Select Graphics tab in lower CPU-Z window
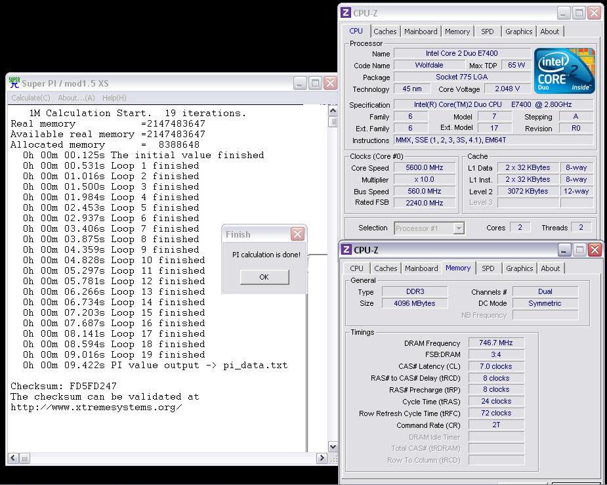Screen dimensions: 607x485 pos(520,268)
